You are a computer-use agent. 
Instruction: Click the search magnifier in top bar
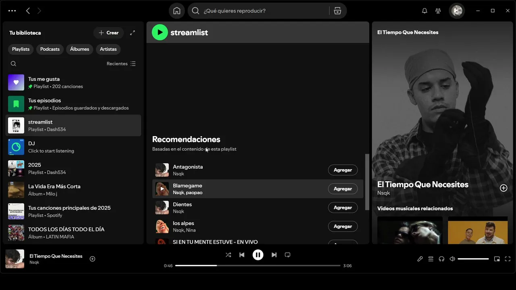196,11
